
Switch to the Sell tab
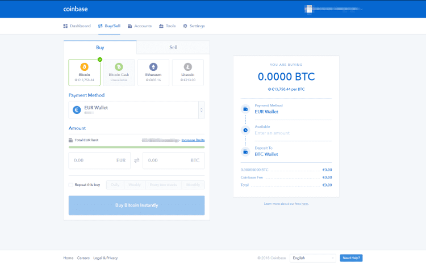point(173,48)
